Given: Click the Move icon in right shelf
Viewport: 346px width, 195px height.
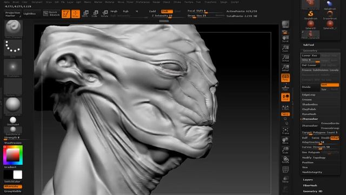Looking at the screenshot, I should pos(285,140).
